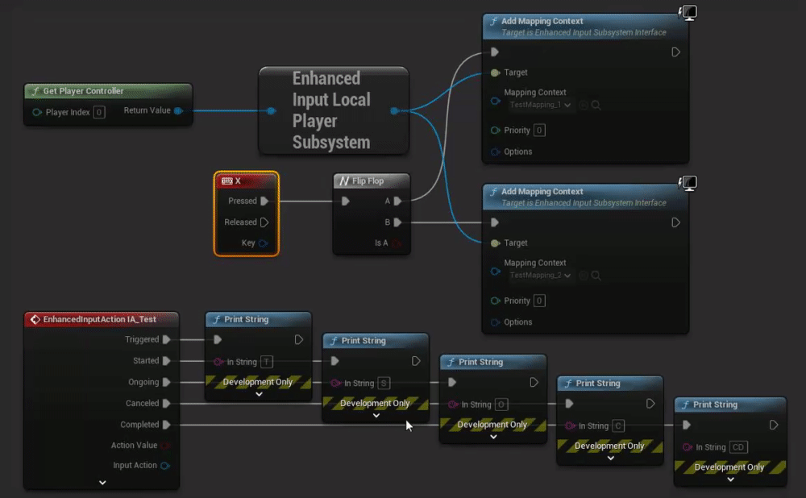This screenshot has height=498, width=806.
Task: Click input pin of Enhanced Input Subsystem node
Action: 271,110
